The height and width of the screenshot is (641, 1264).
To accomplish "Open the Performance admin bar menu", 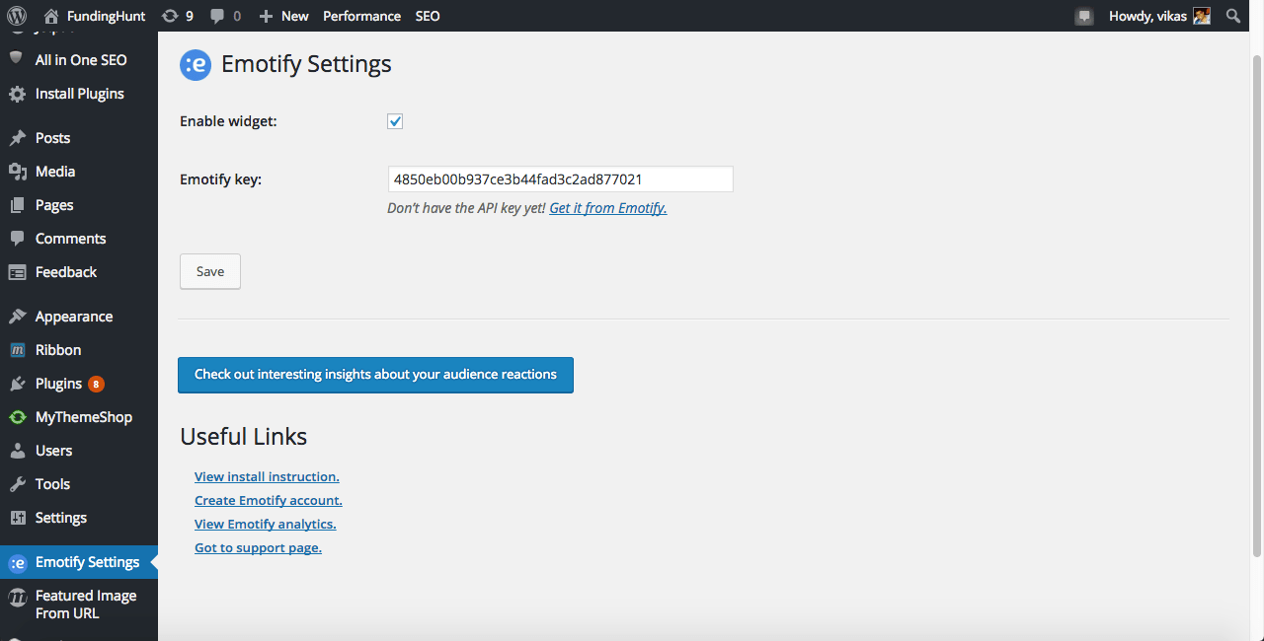I will click(x=361, y=16).
